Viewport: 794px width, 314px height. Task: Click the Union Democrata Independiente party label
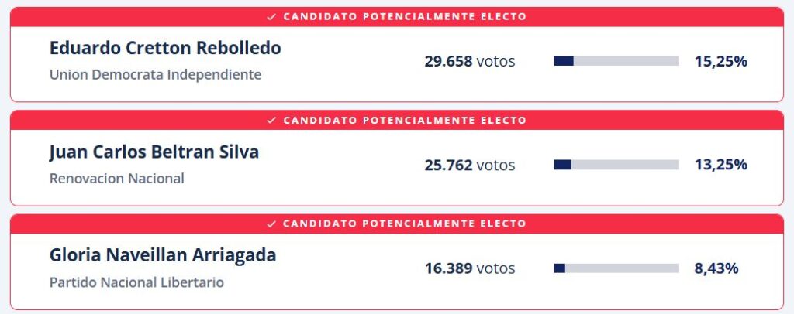tap(155, 75)
